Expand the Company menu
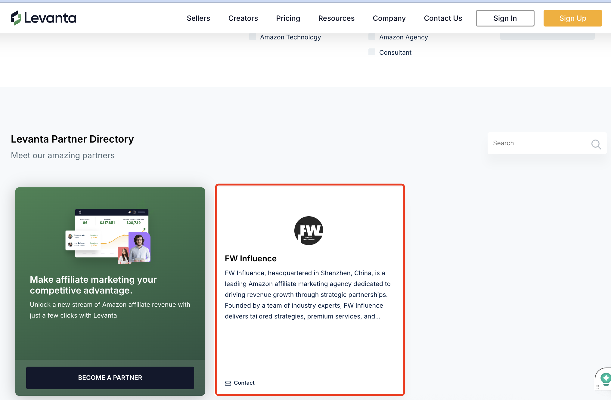 389,18
